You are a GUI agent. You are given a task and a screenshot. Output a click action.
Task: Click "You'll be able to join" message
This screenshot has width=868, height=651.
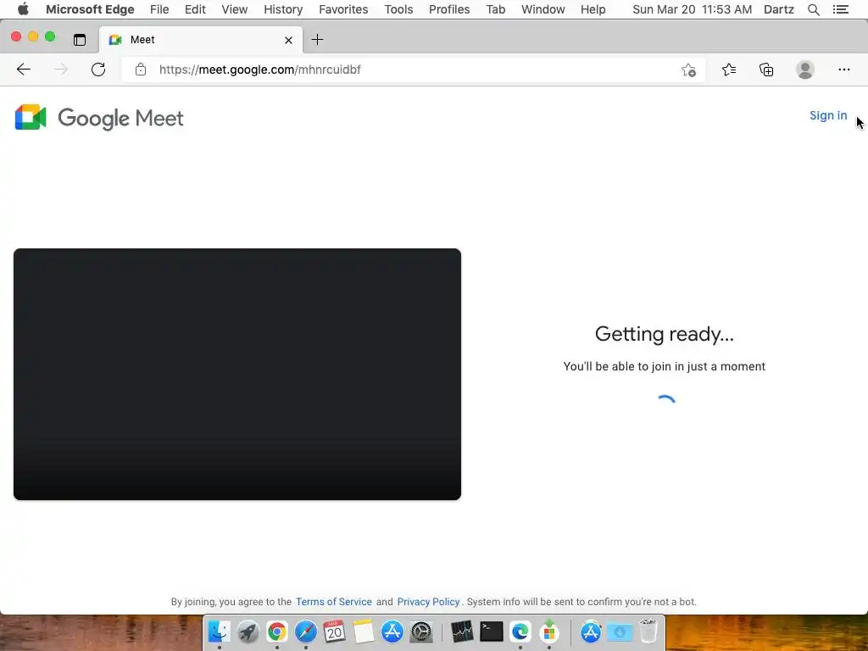[x=665, y=366]
